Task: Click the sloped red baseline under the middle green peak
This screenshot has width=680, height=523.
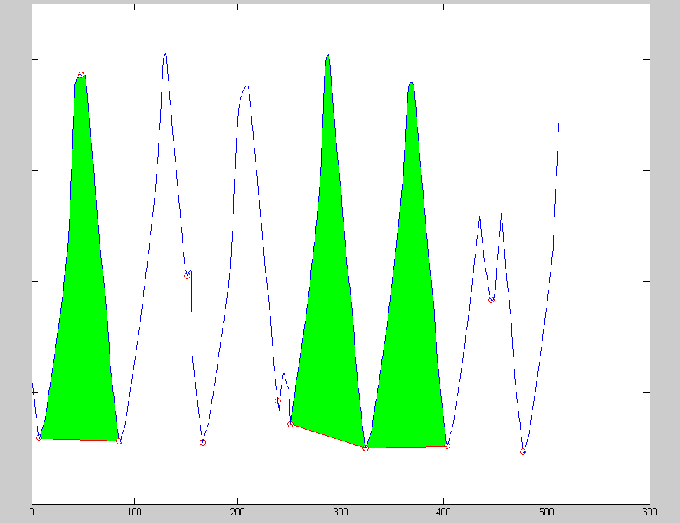Action: (327, 436)
